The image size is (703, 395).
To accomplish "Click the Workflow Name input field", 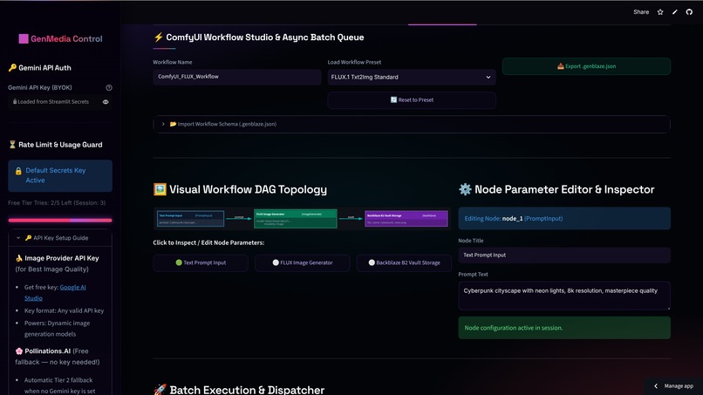I will pos(236,77).
